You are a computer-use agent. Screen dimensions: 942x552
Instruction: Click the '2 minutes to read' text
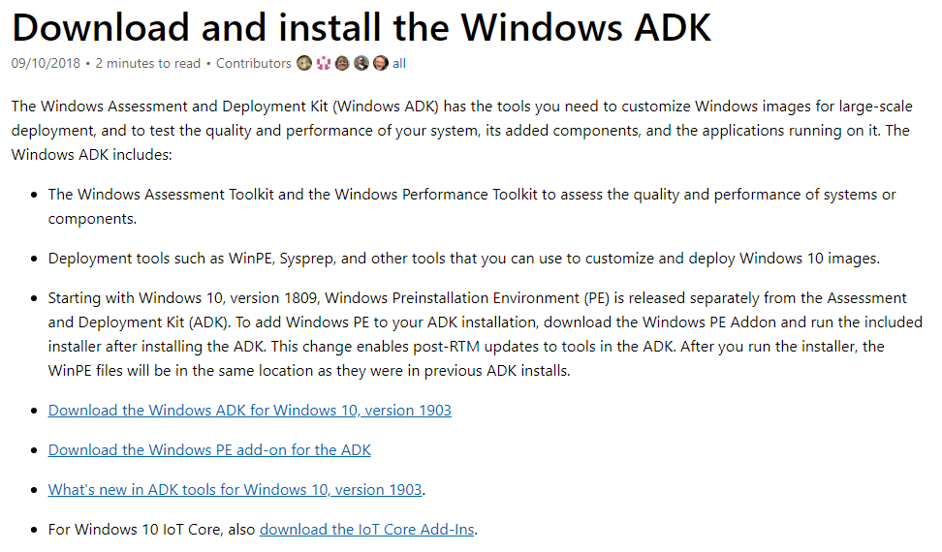click(x=147, y=64)
